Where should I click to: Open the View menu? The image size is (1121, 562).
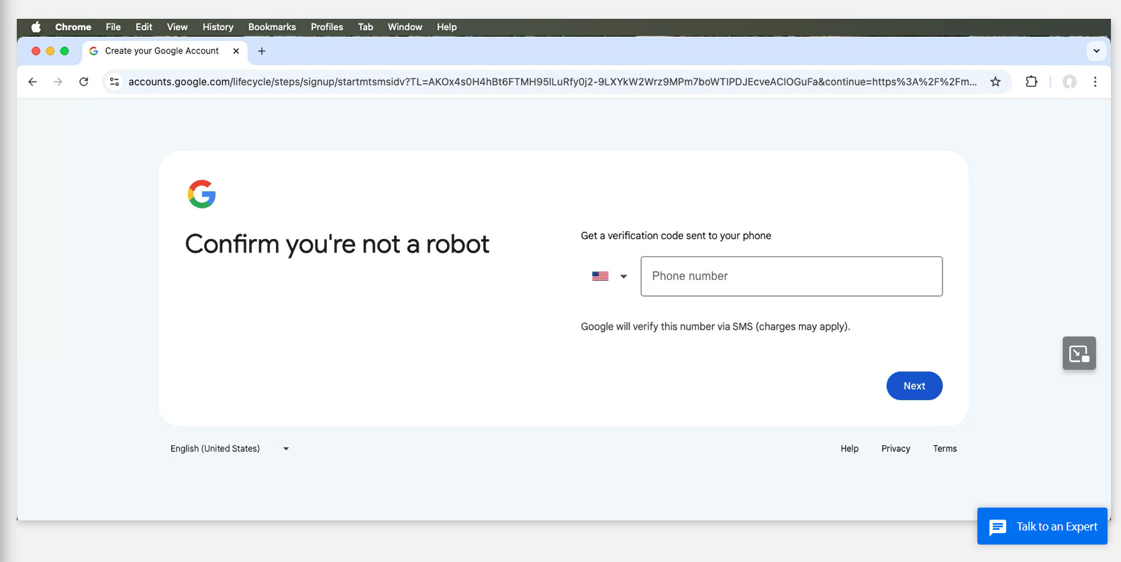click(x=177, y=27)
